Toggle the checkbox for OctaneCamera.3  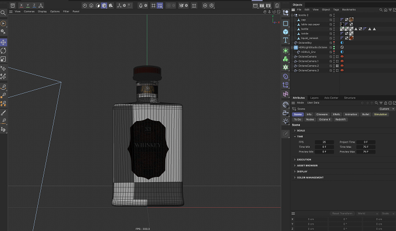click(331, 70)
